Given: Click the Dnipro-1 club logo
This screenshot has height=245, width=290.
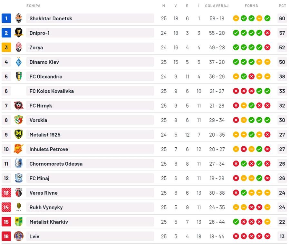Looking at the screenshot, I should pyautogui.click(x=19, y=33).
